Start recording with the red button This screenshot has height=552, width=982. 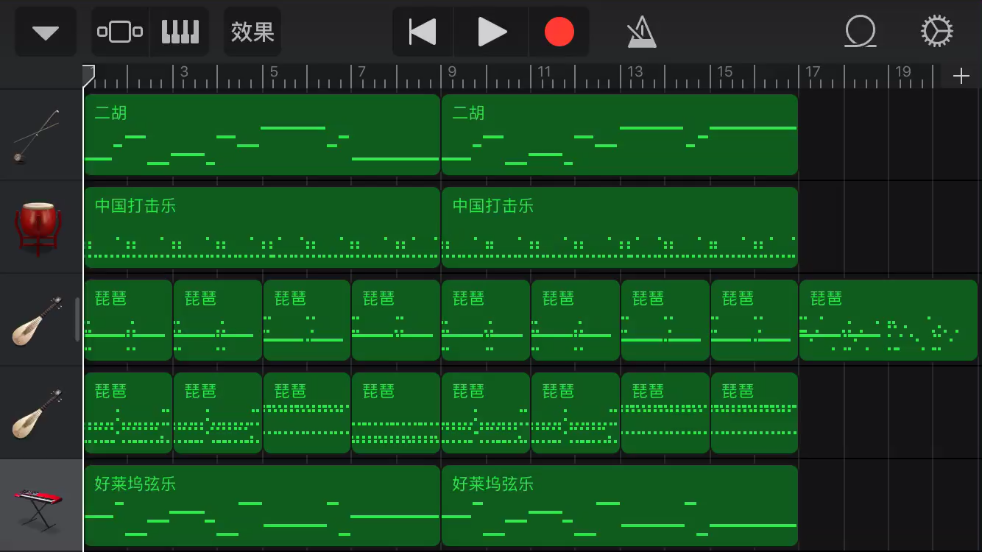pos(559,32)
